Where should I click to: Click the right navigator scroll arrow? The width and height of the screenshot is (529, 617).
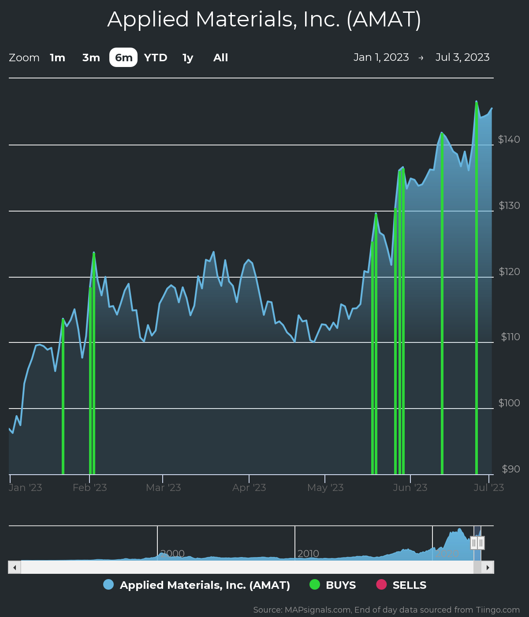click(488, 567)
